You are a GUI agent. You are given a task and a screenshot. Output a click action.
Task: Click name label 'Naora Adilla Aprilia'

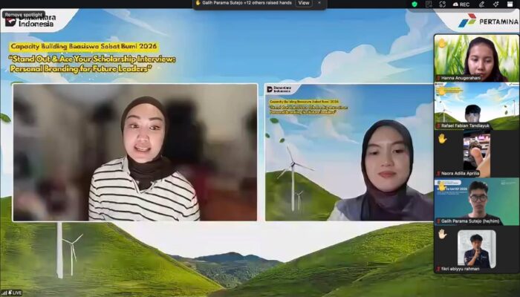pyautogui.click(x=461, y=174)
